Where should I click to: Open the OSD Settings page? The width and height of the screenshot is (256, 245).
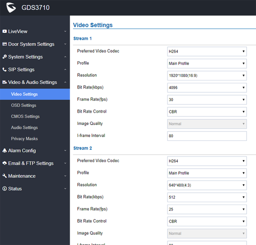pos(24,105)
